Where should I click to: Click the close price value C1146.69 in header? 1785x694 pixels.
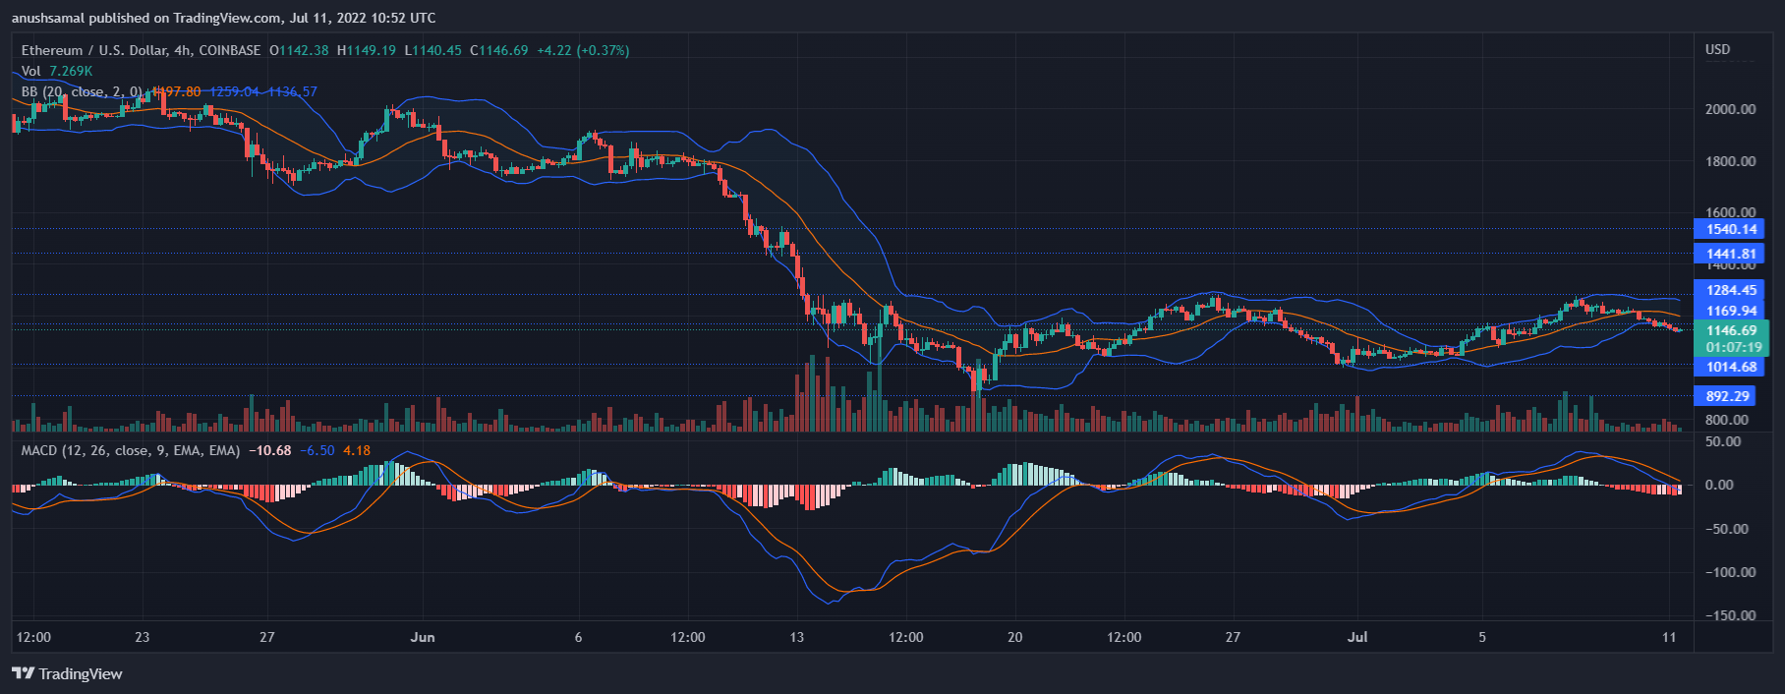499,50
